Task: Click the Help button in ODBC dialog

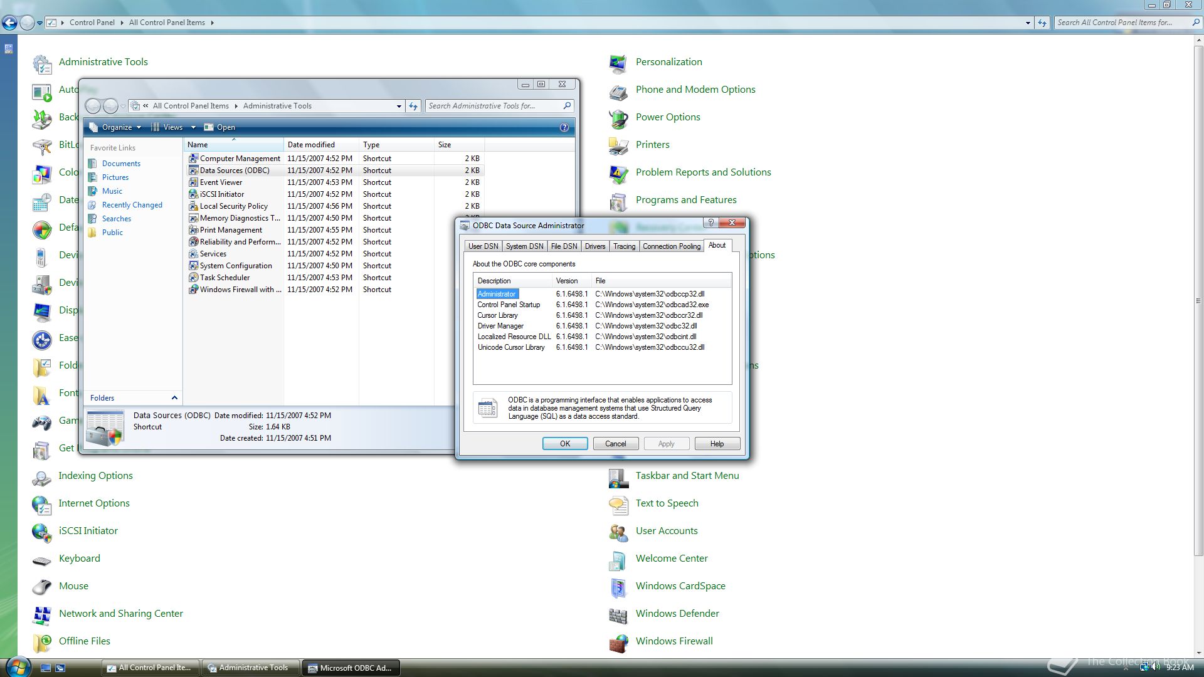Action: (x=717, y=444)
